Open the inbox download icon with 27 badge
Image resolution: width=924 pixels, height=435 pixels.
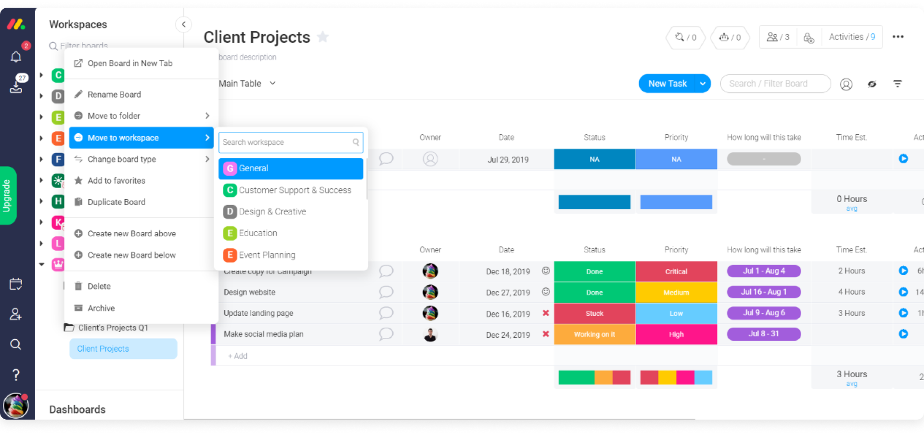click(x=16, y=87)
